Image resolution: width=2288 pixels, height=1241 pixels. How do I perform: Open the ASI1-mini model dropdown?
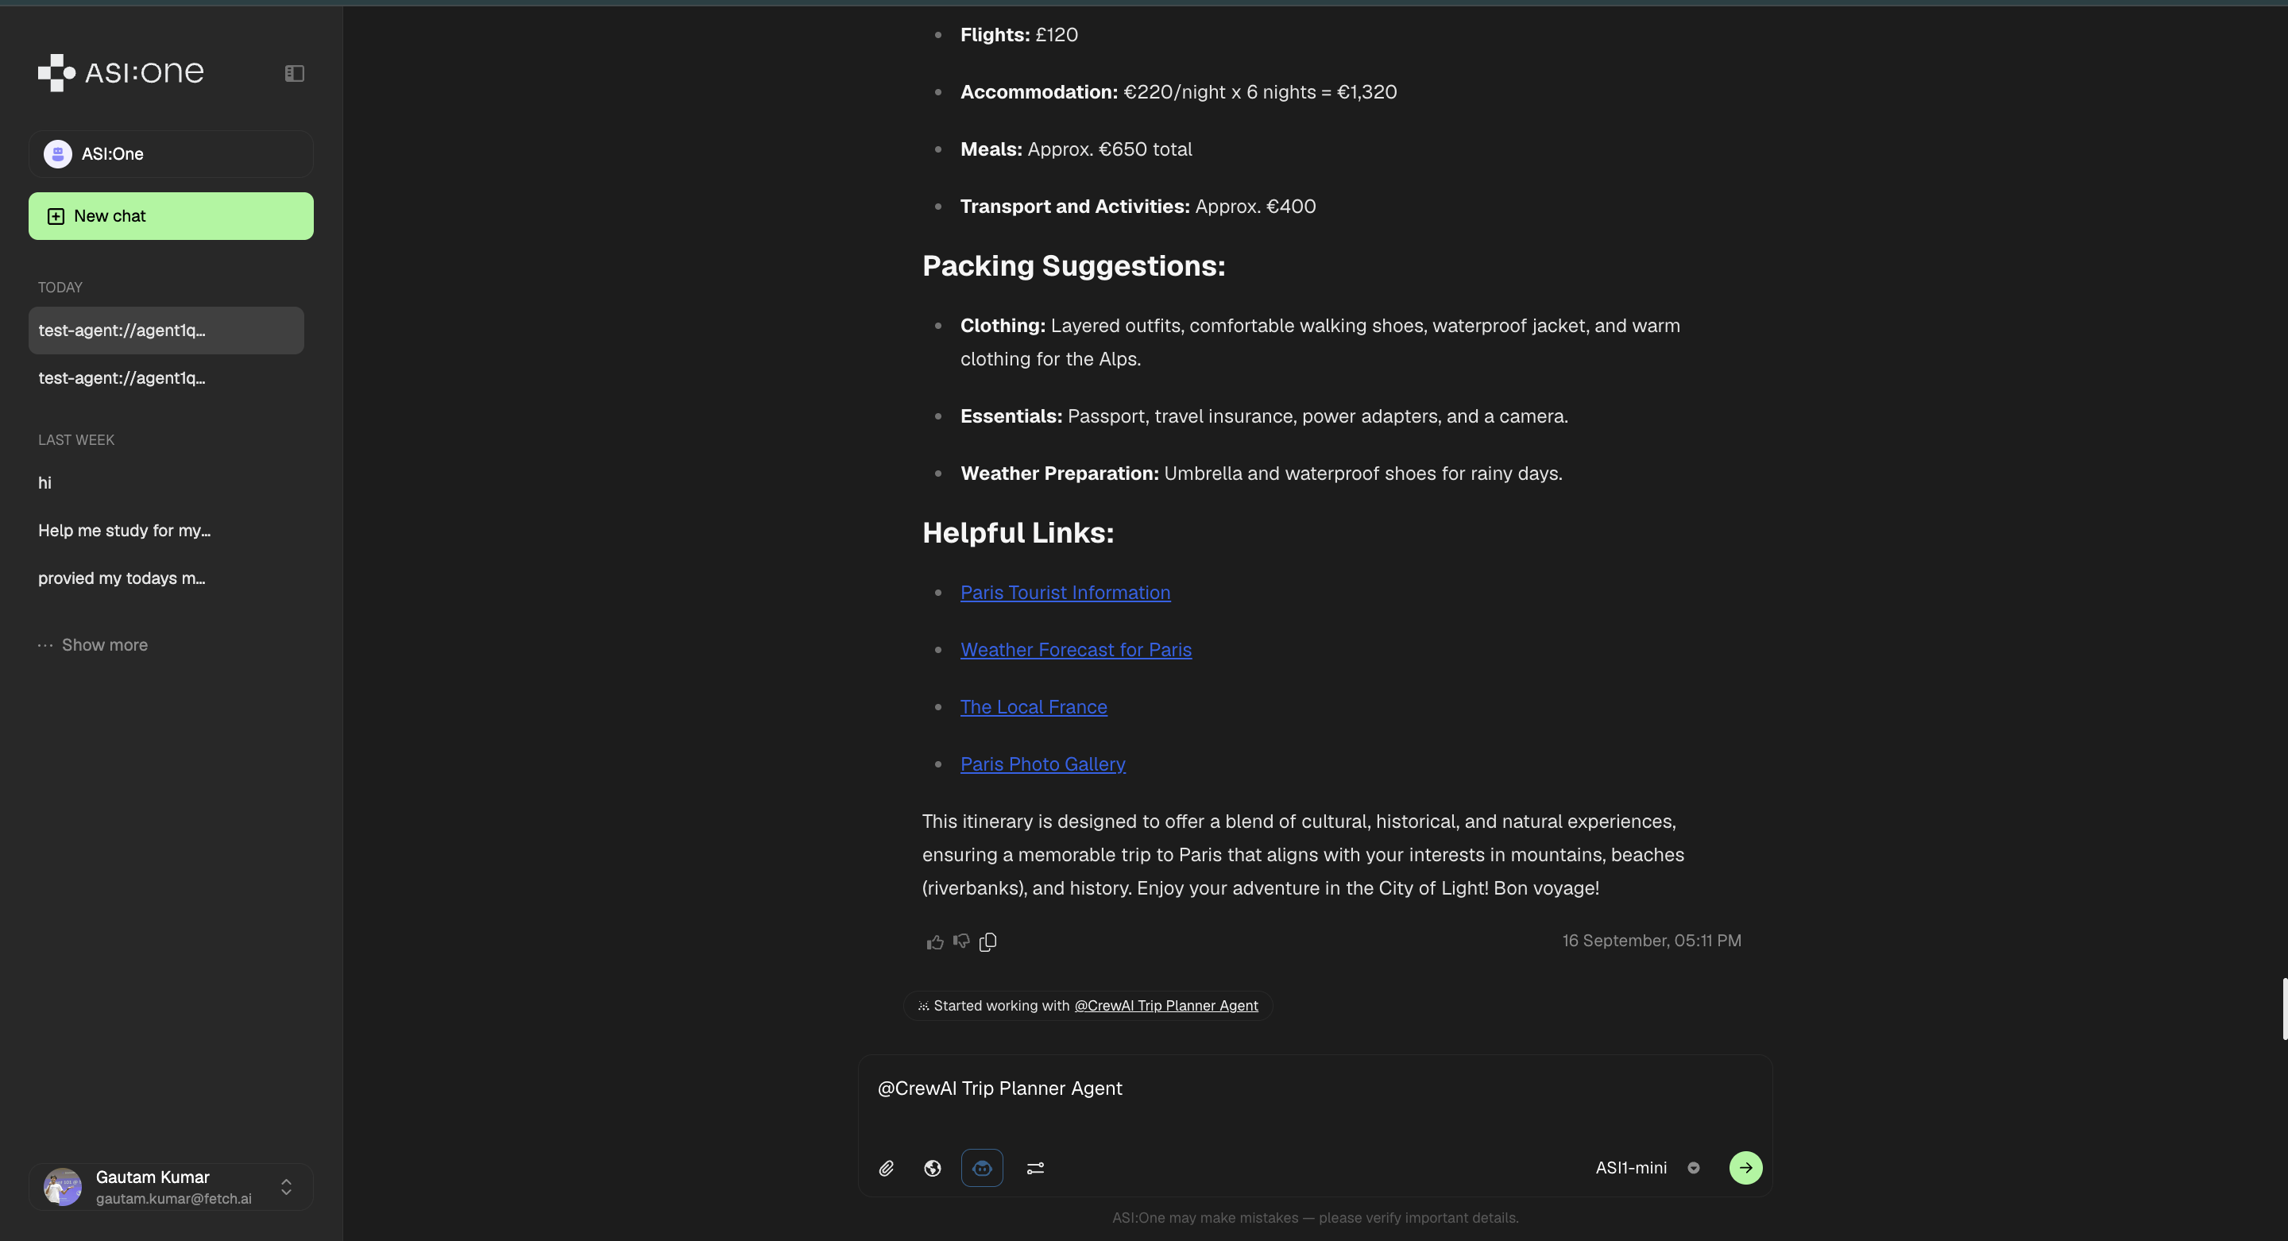1647,1168
